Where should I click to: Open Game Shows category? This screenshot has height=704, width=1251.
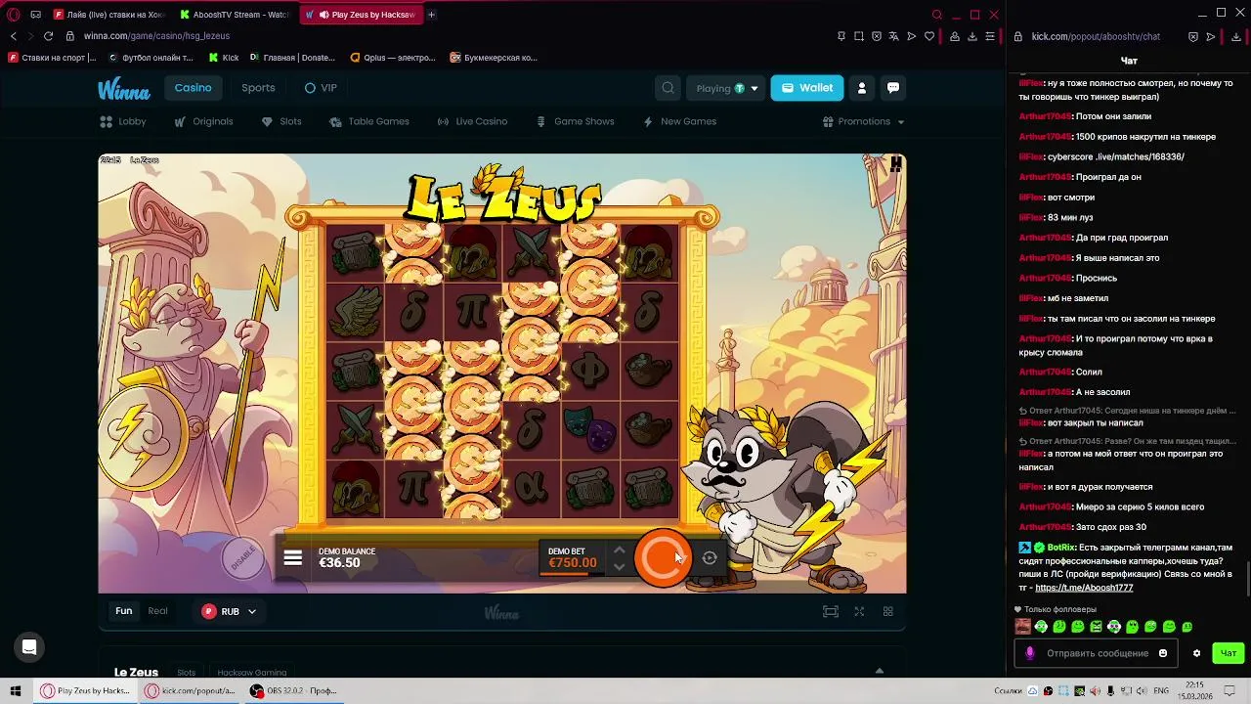(576, 121)
